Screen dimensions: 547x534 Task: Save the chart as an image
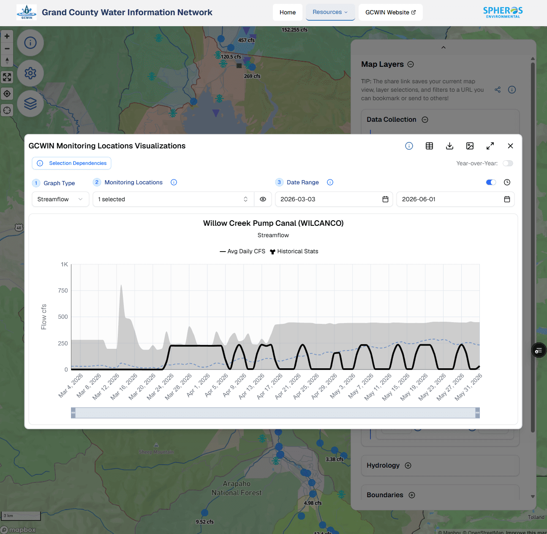pos(470,146)
